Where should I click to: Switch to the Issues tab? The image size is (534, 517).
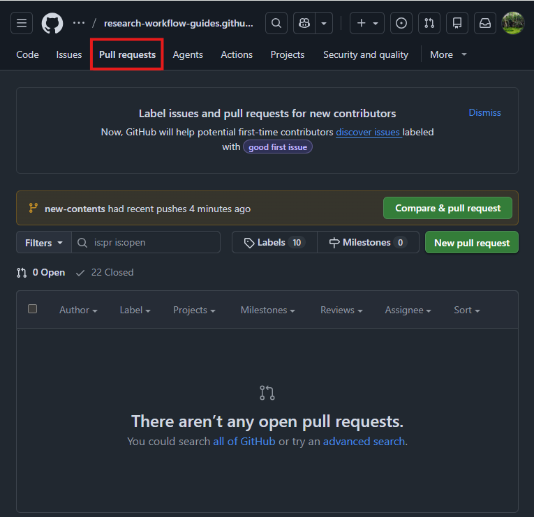tap(69, 54)
